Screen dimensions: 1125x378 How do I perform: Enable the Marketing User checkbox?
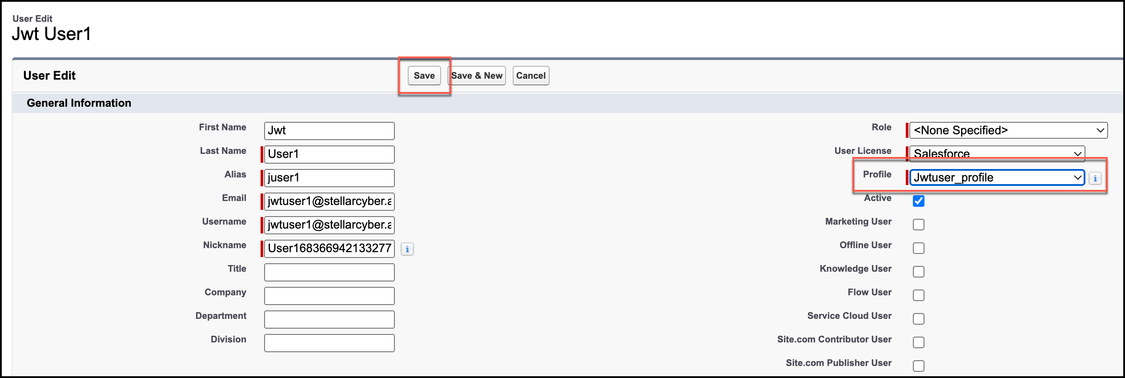pyautogui.click(x=918, y=225)
